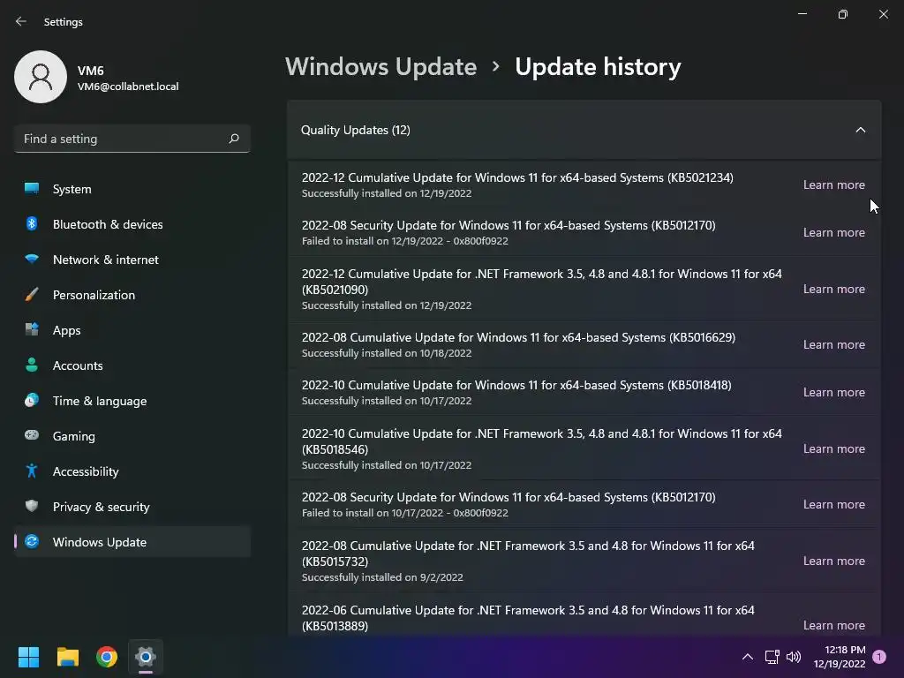Open Accessibility settings

[132, 471]
